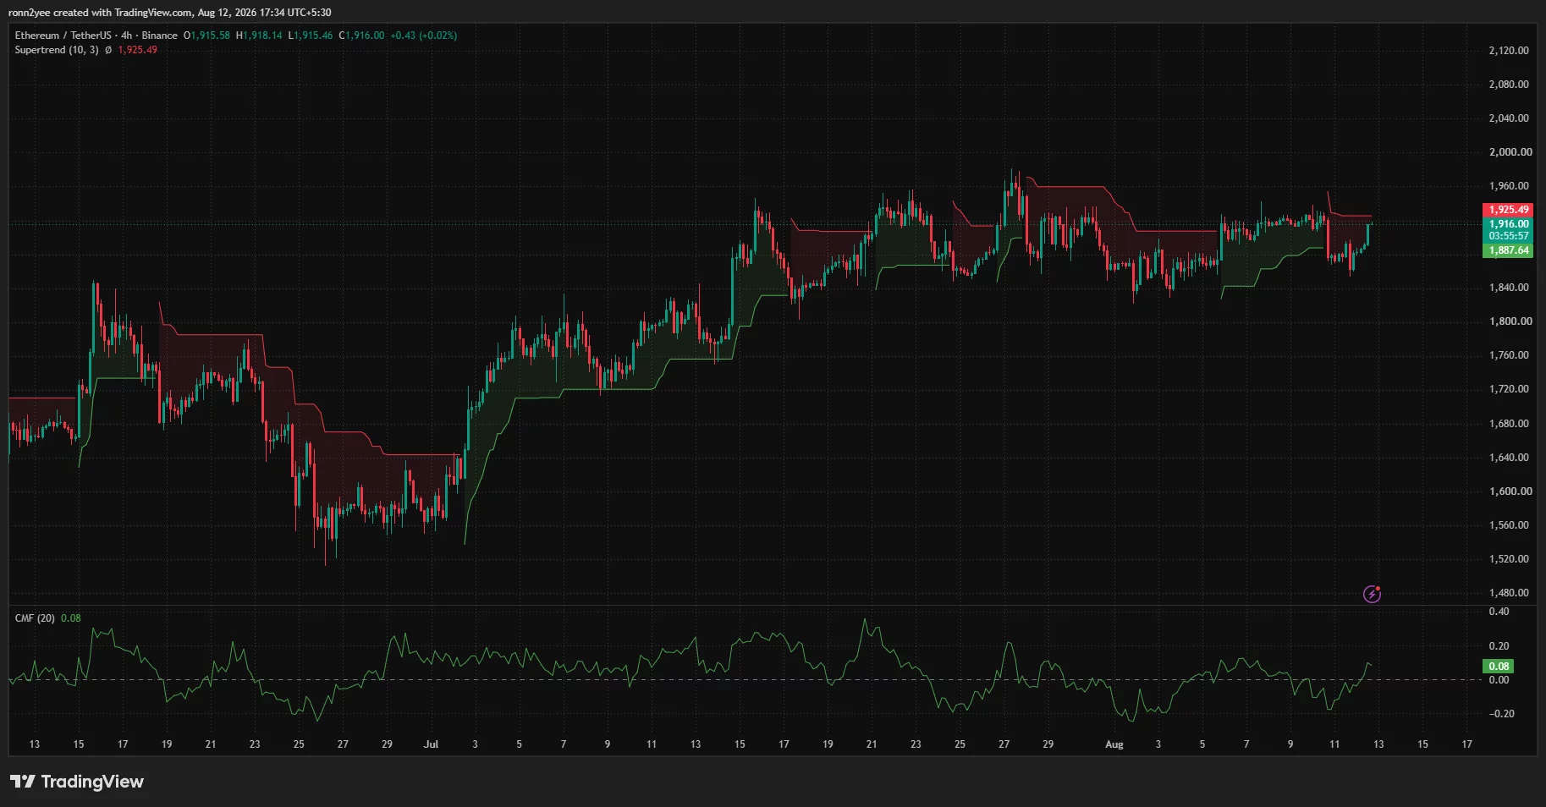
Task: Click the low price value L1,915.46
Action: 311,36
